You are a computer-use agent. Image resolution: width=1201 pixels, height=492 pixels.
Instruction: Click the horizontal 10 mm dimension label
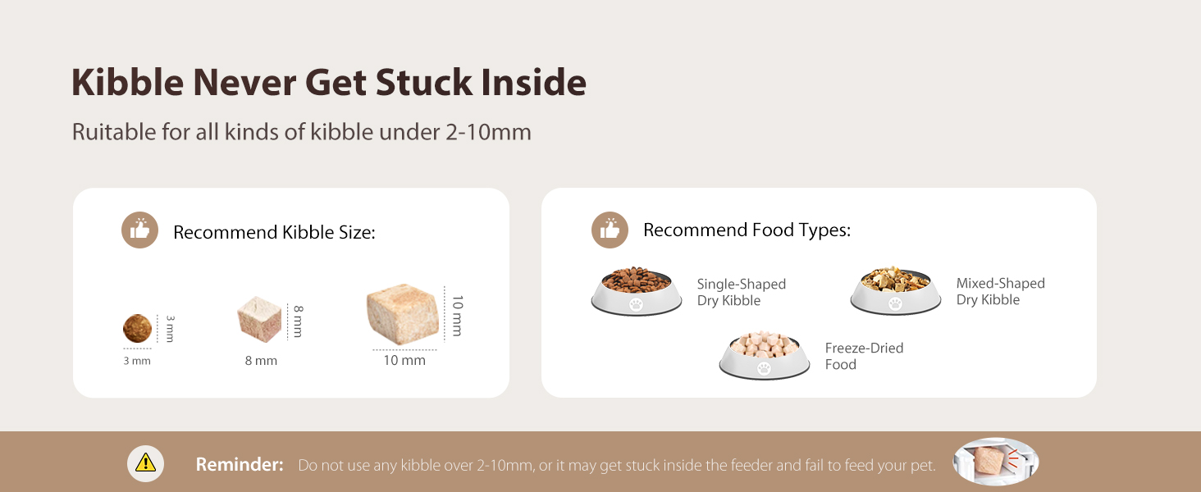coord(404,360)
